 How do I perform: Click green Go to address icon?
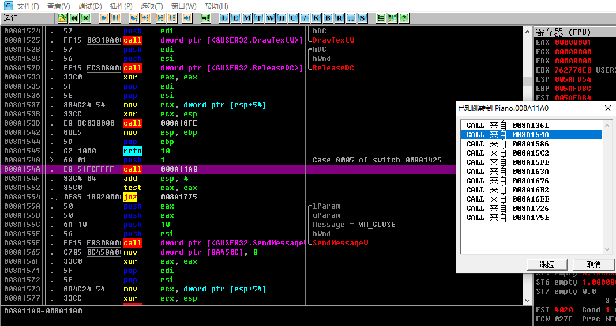205,18
